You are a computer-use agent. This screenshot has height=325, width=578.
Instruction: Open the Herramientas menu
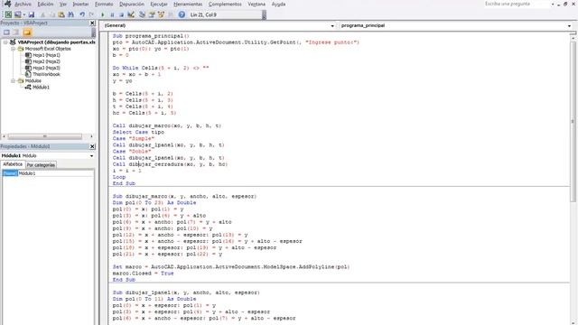coord(188,4)
